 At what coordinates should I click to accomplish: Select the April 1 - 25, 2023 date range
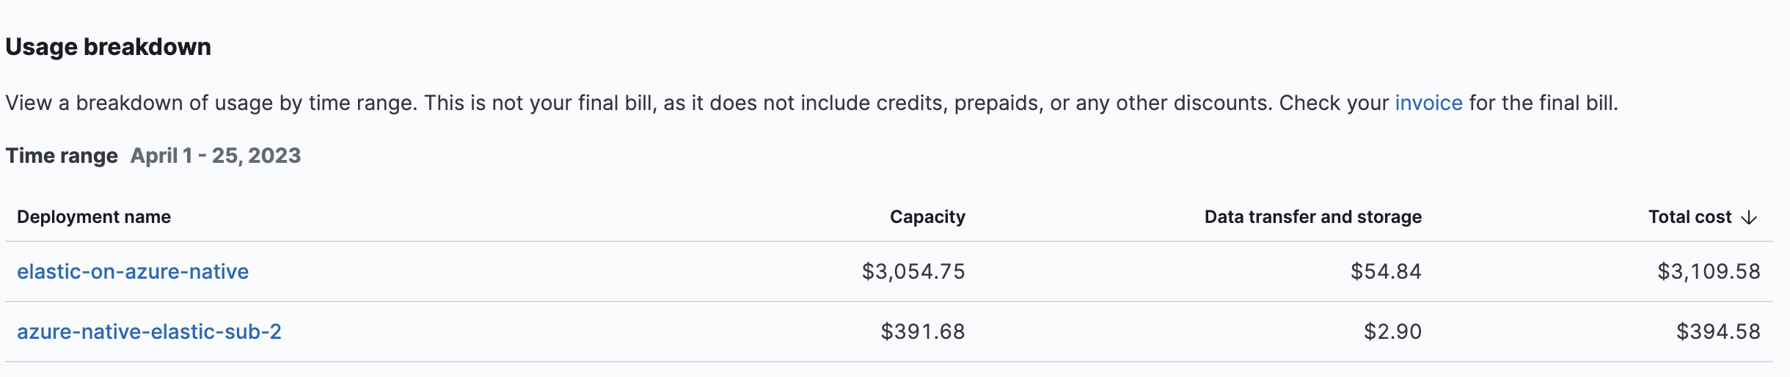tap(216, 155)
